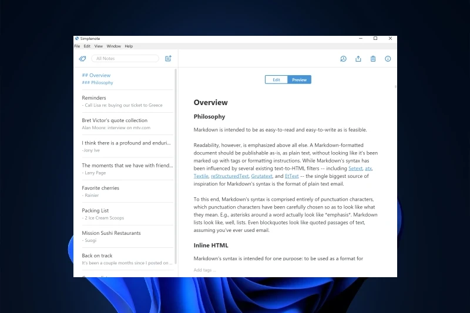470x313 pixels.
Task: Select the Larry Page quote note
Action: [x=127, y=169]
